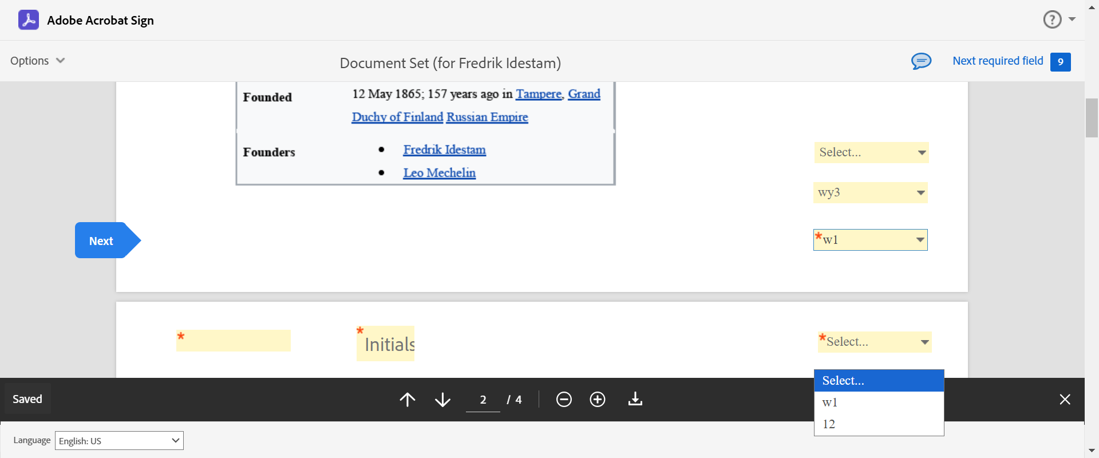
Task: Open the required dropdown showing w1
Action: 870,240
